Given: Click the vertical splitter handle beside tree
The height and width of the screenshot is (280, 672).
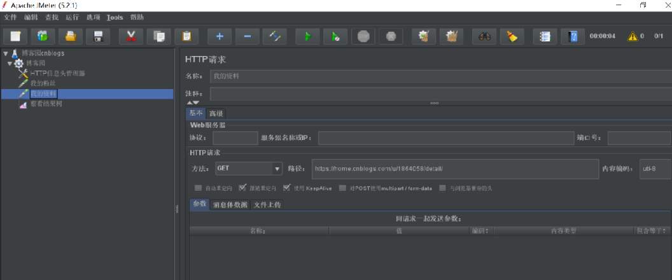Looking at the screenshot, I should 177,208.
